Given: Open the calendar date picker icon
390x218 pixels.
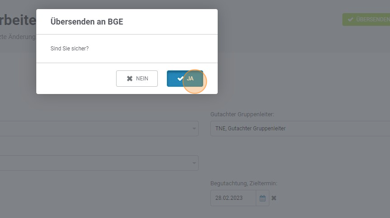Looking at the screenshot, I should (x=263, y=198).
